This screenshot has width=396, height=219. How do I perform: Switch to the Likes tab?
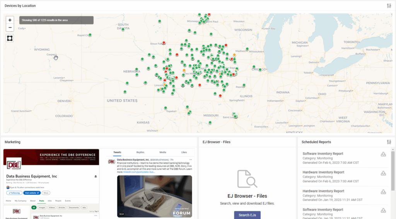(x=184, y=152)
